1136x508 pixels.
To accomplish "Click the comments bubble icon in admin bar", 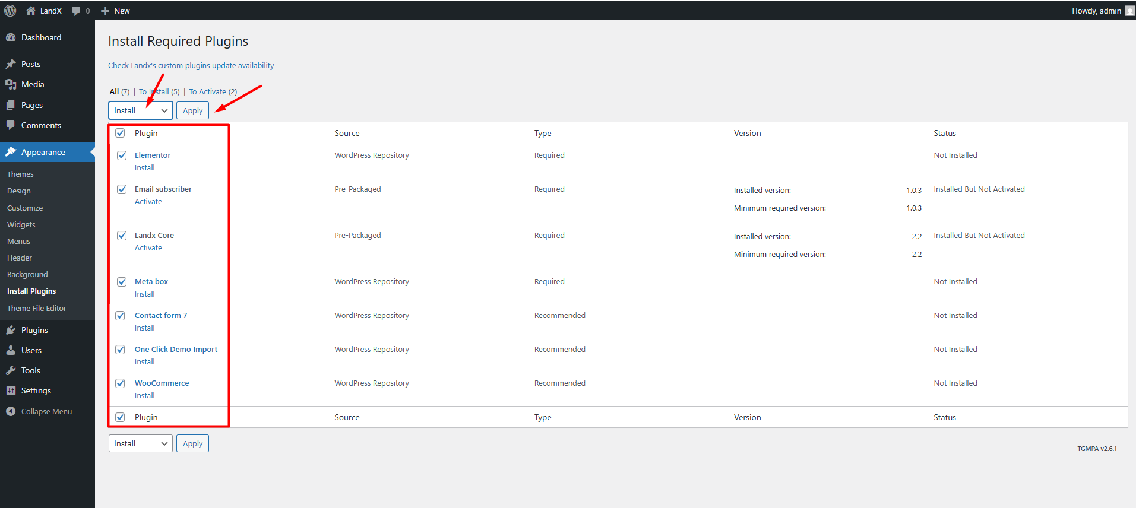I will point(76,11).
